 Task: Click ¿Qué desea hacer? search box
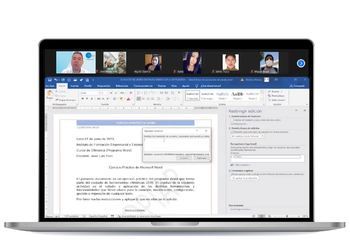[210, 86]
